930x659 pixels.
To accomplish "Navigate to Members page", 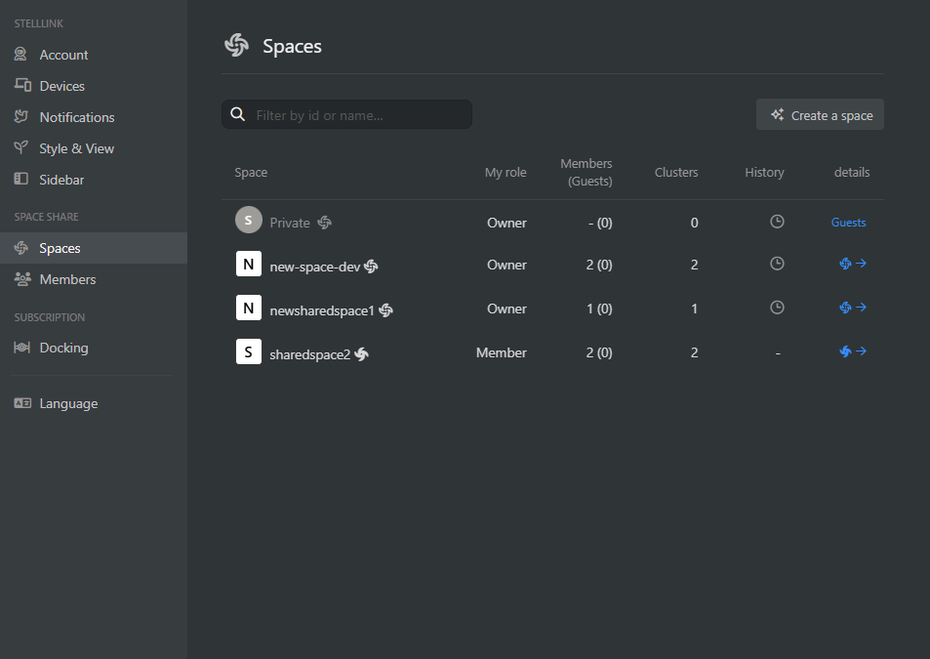I will (67, 279).
